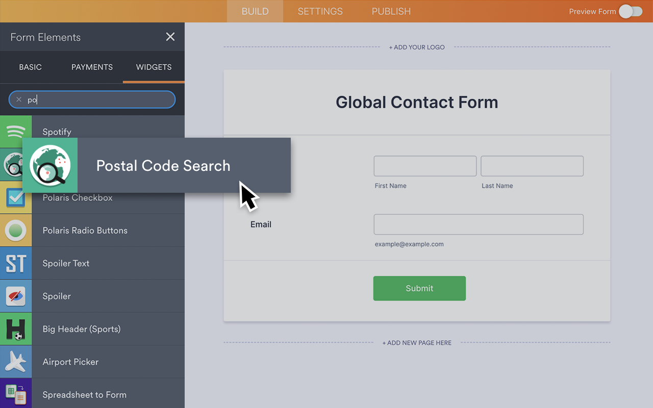The image size is (653, 408).
Task: Switch to the SETTINGS tab
Action: (320, 11)
